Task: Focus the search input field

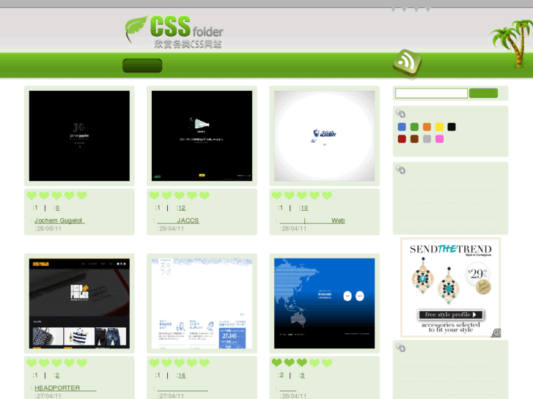Action: click(431, 93)
